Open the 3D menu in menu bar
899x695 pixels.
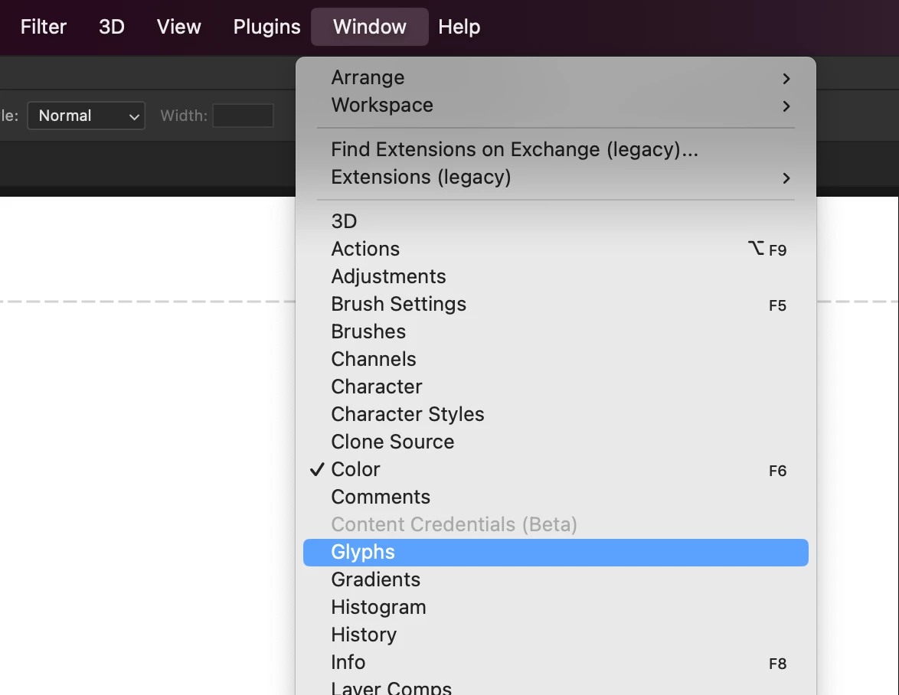112,27
